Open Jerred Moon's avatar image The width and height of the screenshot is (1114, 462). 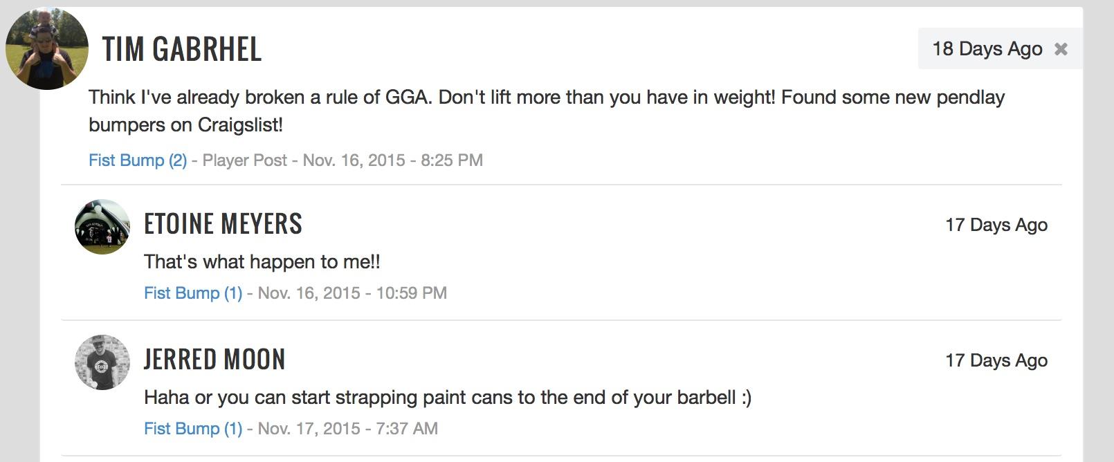[x=102, y=362]
